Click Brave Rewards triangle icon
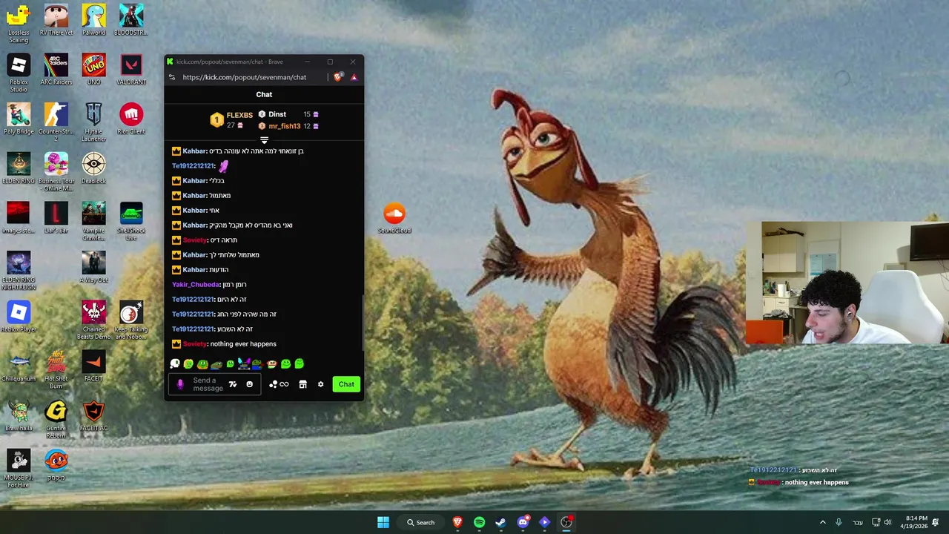 tap(354, 77)
